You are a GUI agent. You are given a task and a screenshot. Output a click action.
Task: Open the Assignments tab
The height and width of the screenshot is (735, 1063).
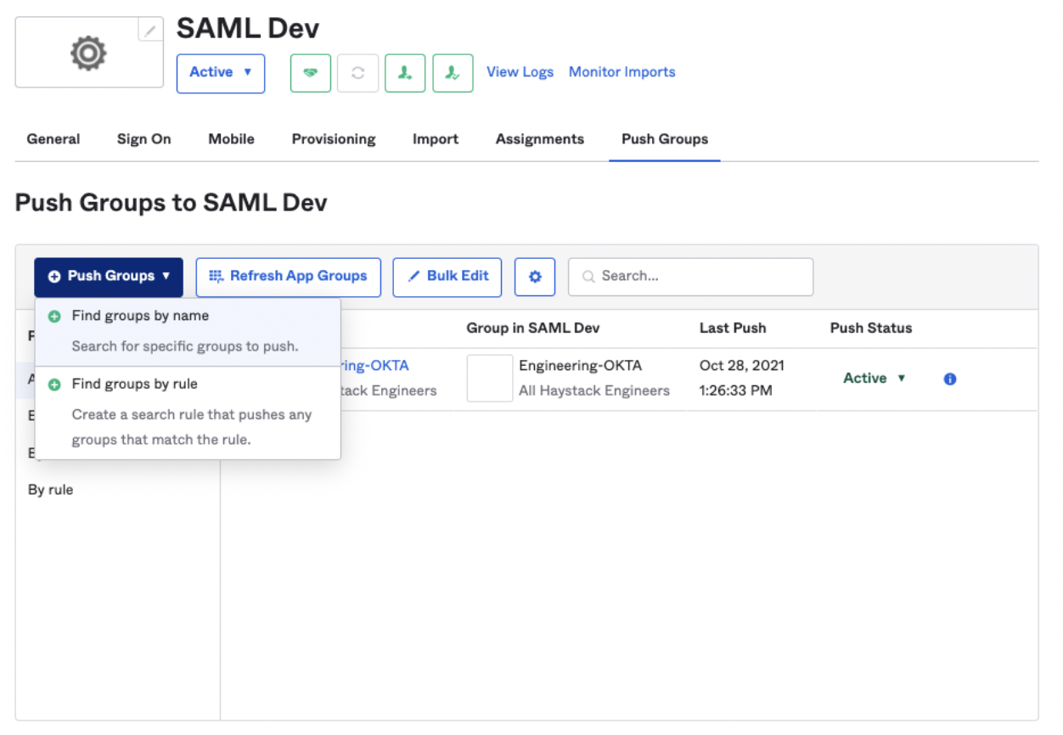(x=540, y=139)
